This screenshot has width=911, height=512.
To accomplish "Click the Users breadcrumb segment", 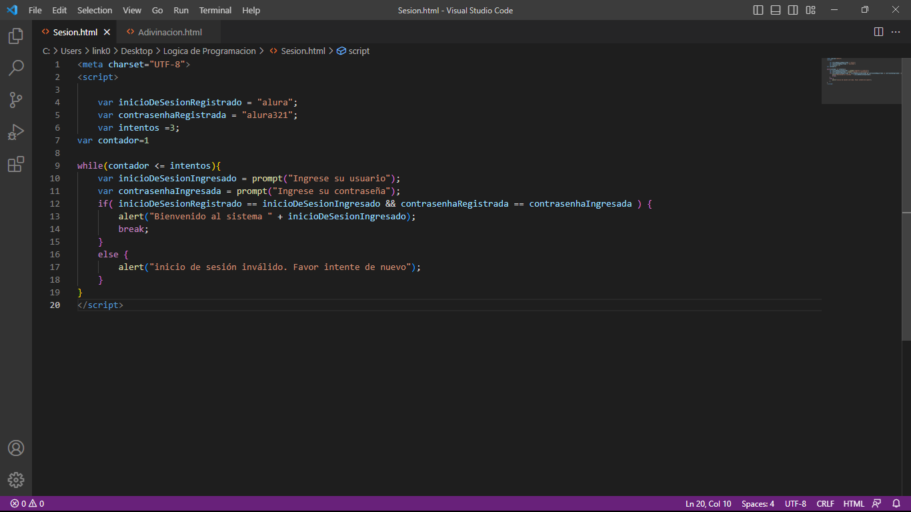I will point(71,51).
